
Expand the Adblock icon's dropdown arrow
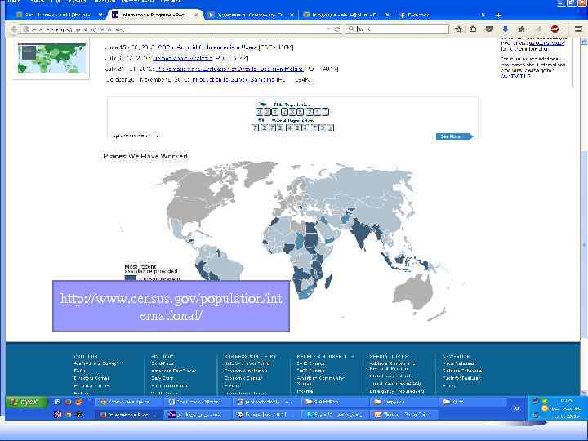[x=561, y=29]
